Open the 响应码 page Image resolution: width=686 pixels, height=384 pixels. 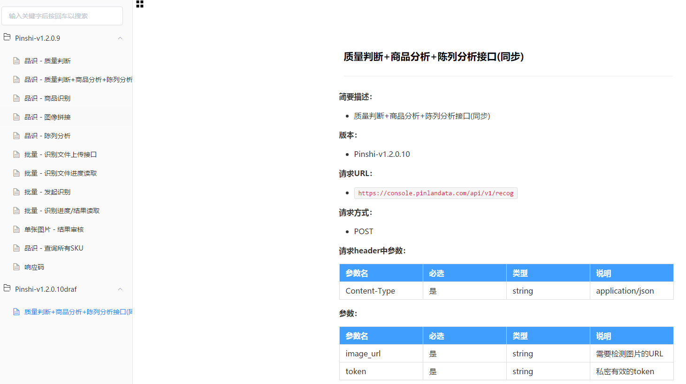[34, 267]
